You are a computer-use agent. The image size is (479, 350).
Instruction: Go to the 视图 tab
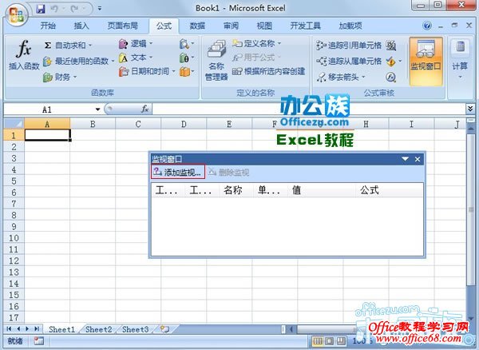(264, 26)
